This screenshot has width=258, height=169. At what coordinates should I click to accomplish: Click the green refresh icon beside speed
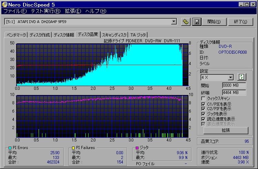241,77
